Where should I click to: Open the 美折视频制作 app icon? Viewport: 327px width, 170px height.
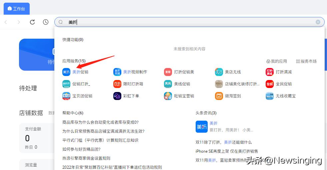tap(117, 72)
